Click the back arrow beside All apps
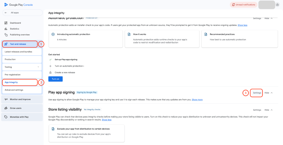 coord(6,13)
